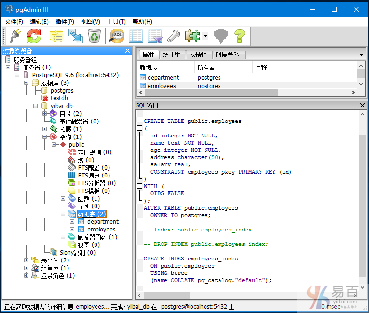Switch to the 依赖性 tab
The image size is (369, 313).
point(198,54)
